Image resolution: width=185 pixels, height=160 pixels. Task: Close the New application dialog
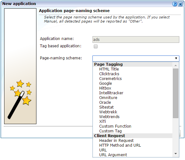[180, 4]
